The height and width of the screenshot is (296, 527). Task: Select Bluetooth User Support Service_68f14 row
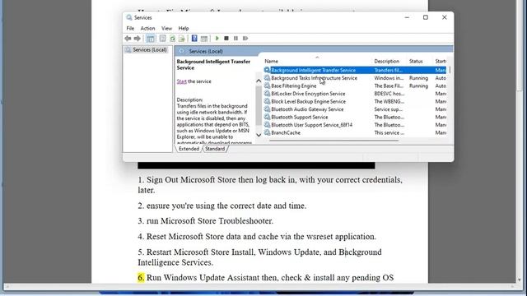click(x=355, y=125)
